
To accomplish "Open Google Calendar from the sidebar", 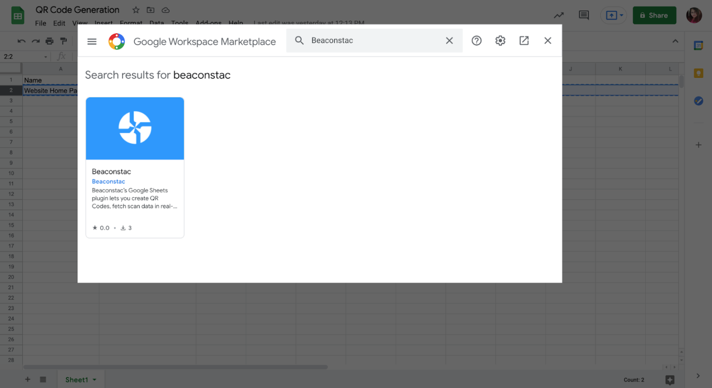I will [699, 45].
